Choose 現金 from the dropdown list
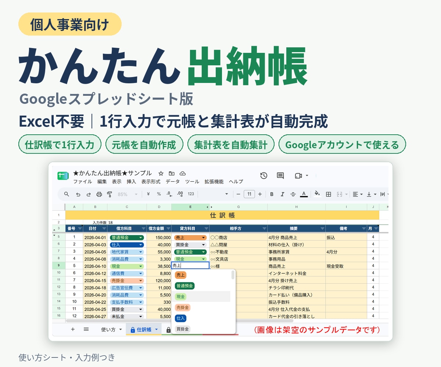 pos(180,297)
